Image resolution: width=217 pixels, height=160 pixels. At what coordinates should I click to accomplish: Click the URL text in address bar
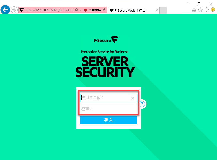[x=49, y=10]
